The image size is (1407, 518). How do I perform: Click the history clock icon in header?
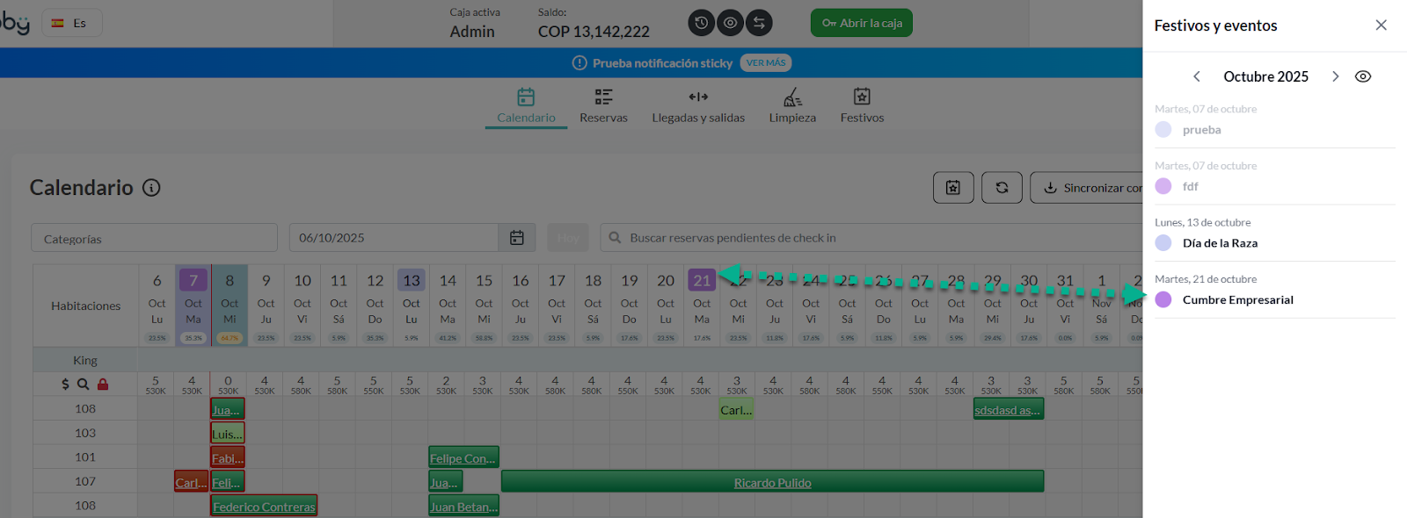coord(701,23)
